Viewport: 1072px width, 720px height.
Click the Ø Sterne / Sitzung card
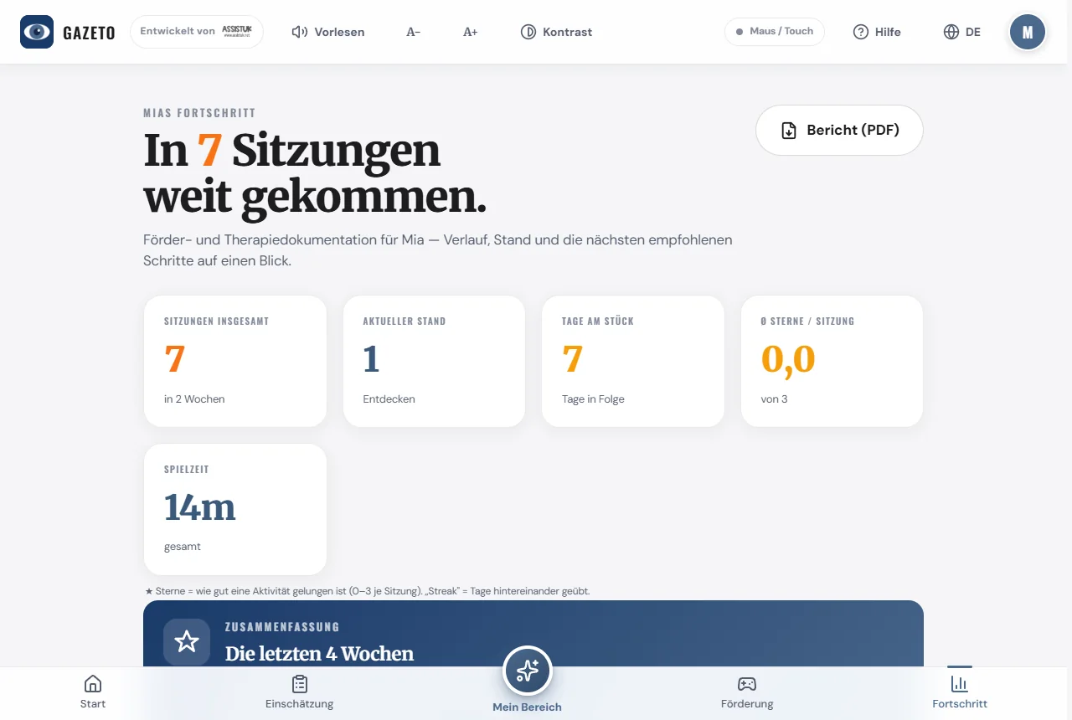coord(832,361)
